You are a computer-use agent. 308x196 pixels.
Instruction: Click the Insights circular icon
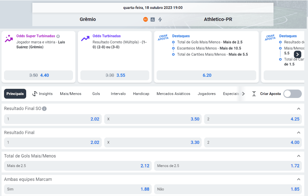pyautogui.click(x=35, y=94)
